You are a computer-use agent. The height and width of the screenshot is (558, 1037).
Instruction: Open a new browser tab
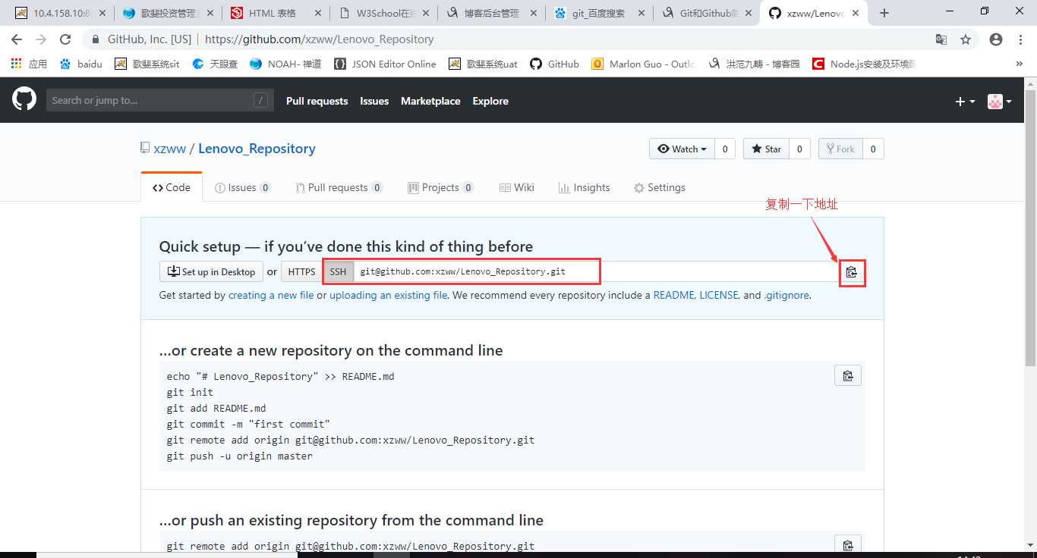click(884, 13)
